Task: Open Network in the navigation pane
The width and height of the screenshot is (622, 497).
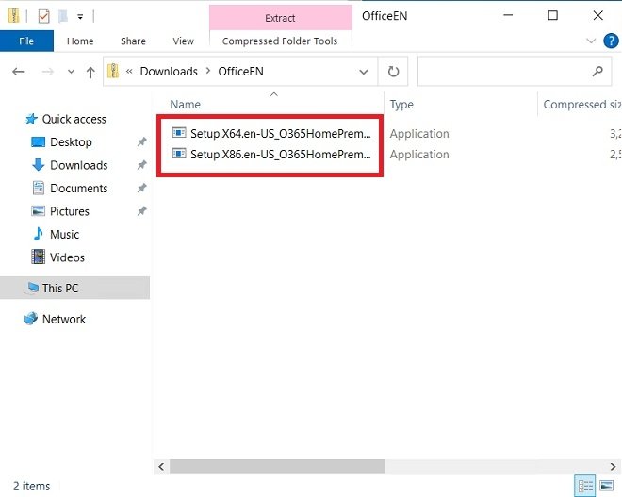Action: pyautogui.click(x=64, y=319)
